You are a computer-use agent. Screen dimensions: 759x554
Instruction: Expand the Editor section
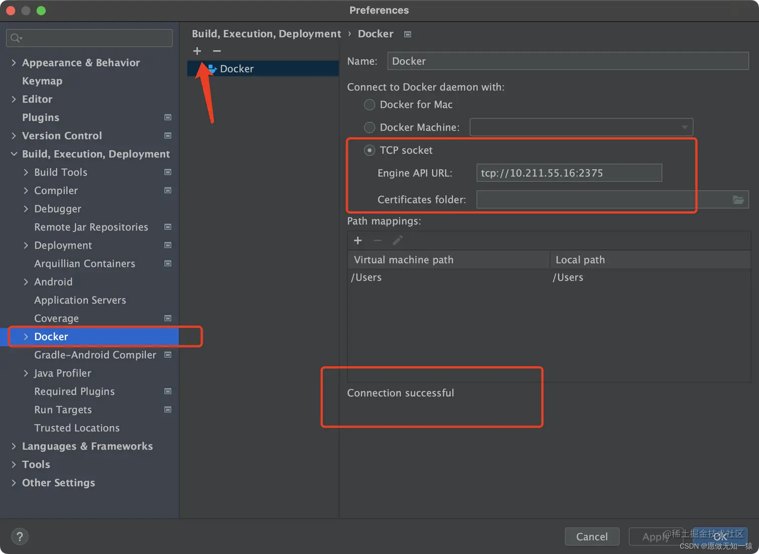(x=14, y=99)
